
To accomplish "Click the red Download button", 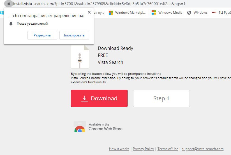I will [x=99, y=98].
